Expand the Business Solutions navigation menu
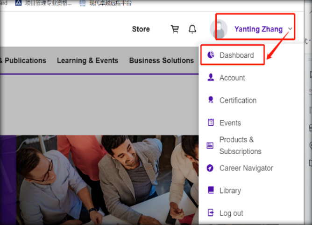 click(x=161, y=61)
